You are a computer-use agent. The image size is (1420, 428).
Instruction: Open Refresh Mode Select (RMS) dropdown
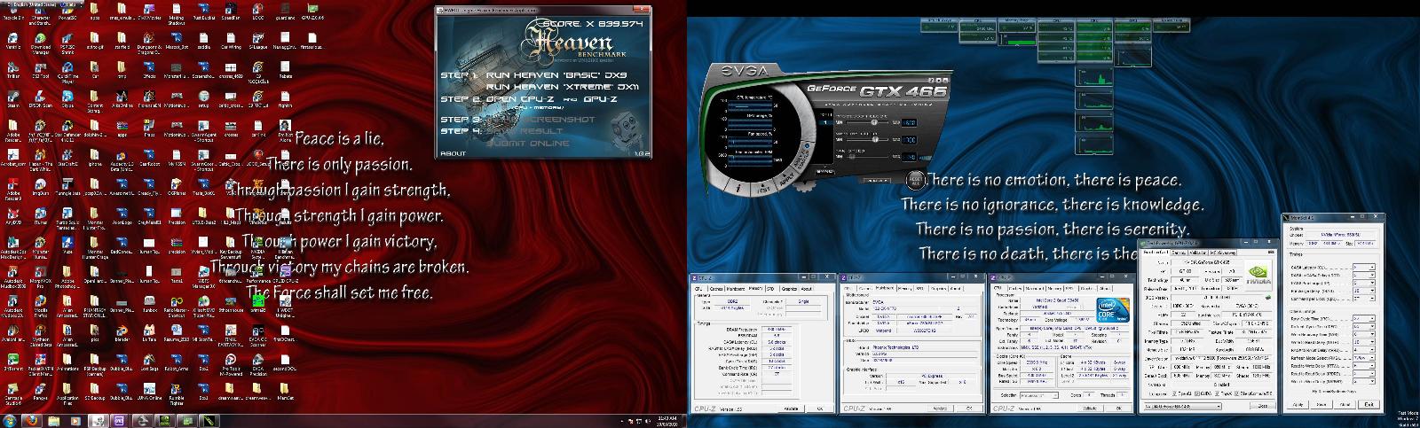click(x=1364, y=357)
